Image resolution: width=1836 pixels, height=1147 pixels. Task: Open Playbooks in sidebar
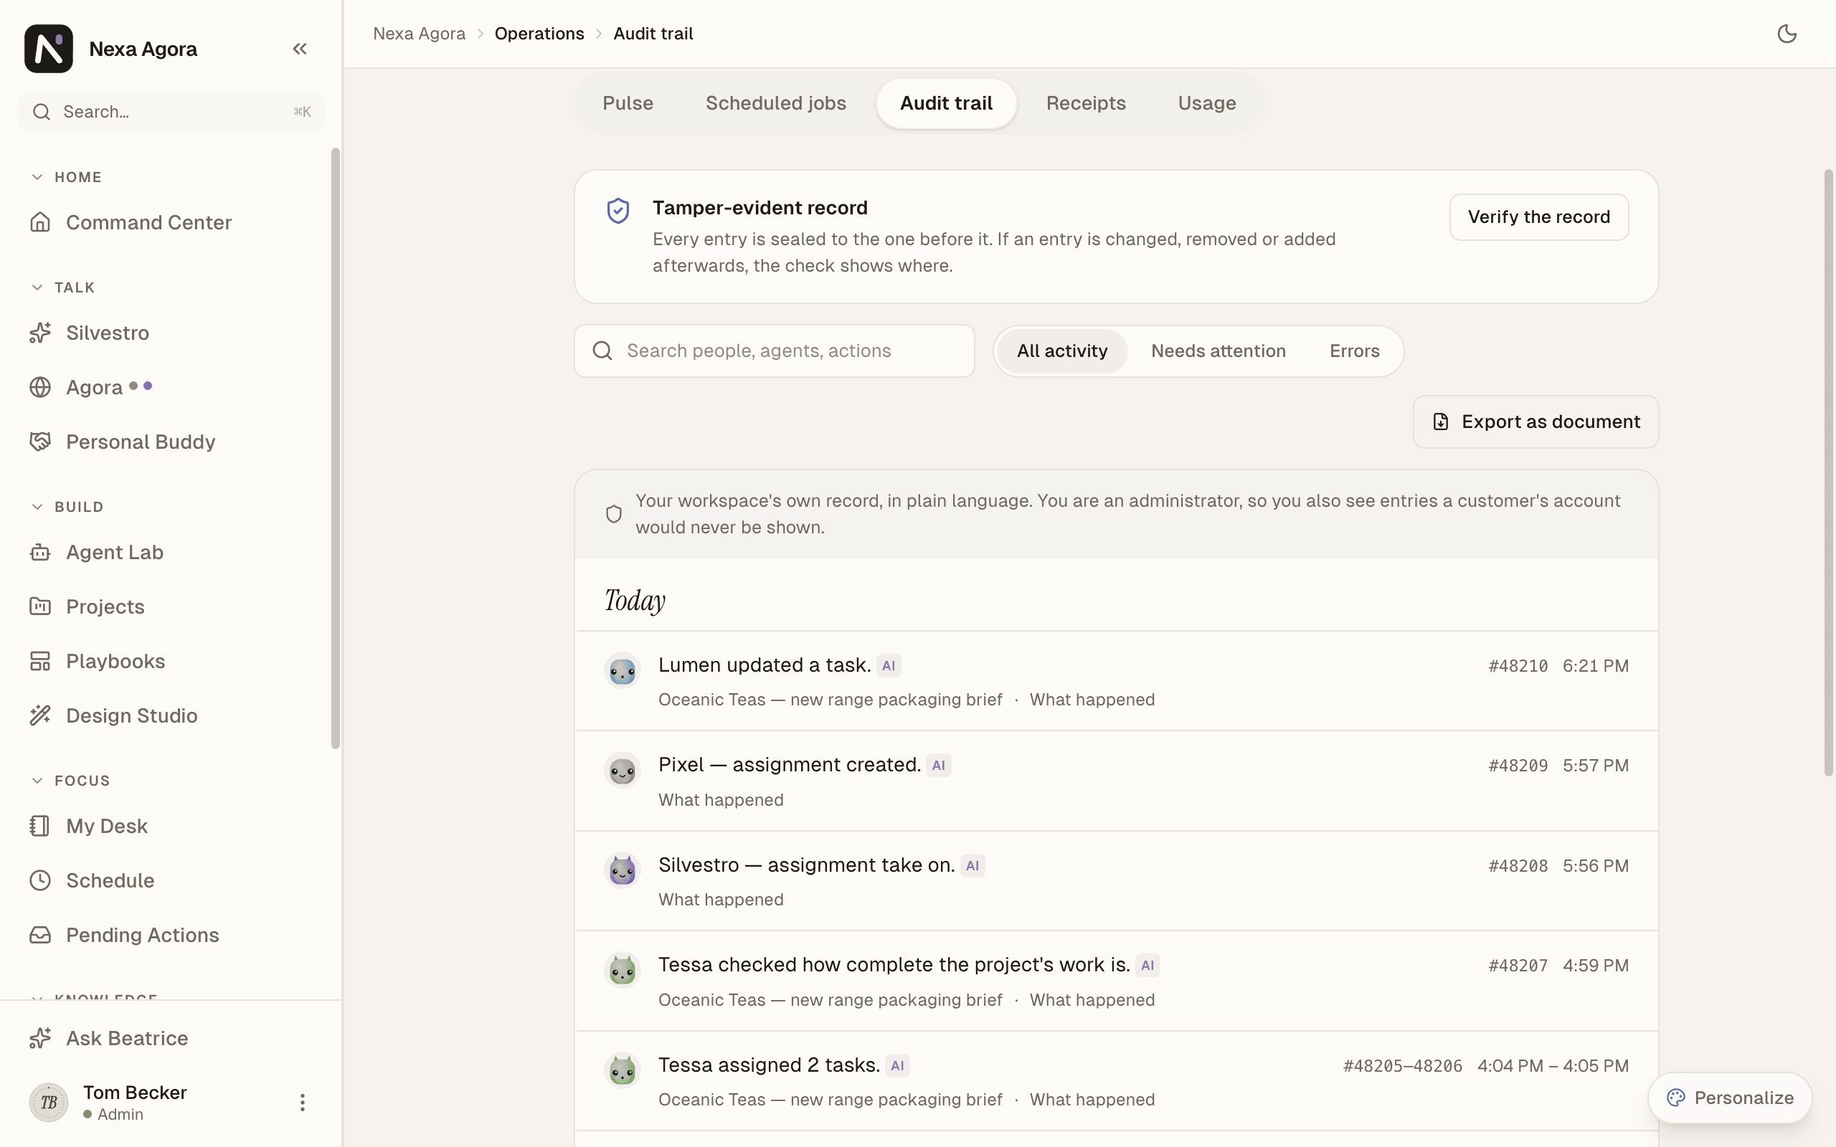(171, 662)
